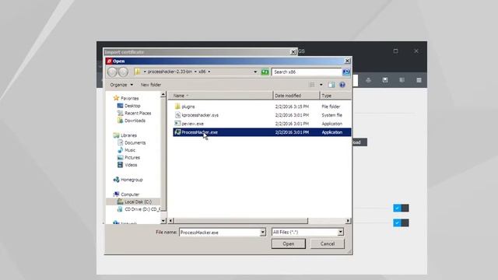Click the System file type of kprocesshacker.sys
The image size is (498, 280).
tap(332, 115)
